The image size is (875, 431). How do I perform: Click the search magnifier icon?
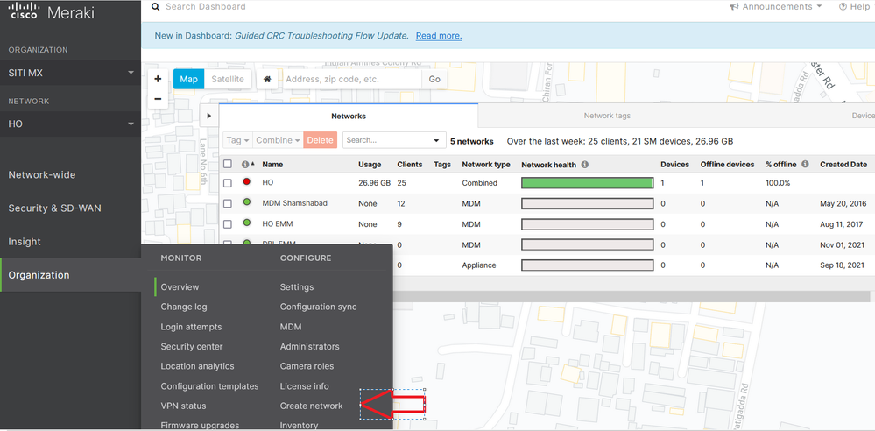(x=156, y=7)
